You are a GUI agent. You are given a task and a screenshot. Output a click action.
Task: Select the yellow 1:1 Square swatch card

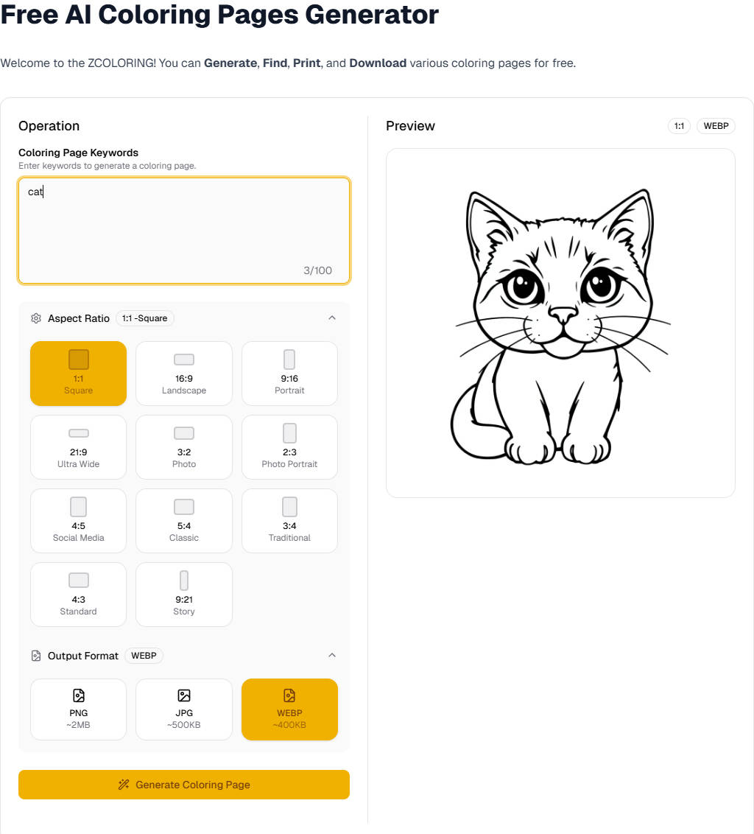coord(78,374)
